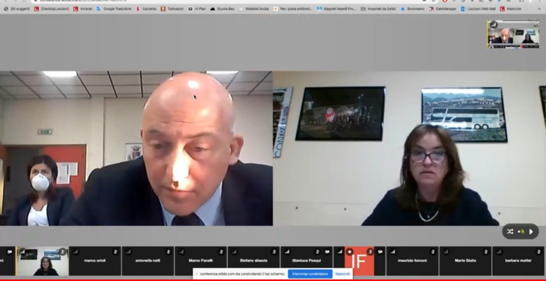Click microphone icon on maurizio forconi tile
The image size is (546, 281).
(433, 251)
